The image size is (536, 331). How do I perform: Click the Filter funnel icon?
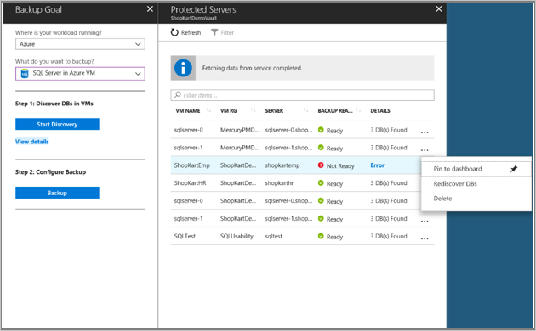click(214, 32)
